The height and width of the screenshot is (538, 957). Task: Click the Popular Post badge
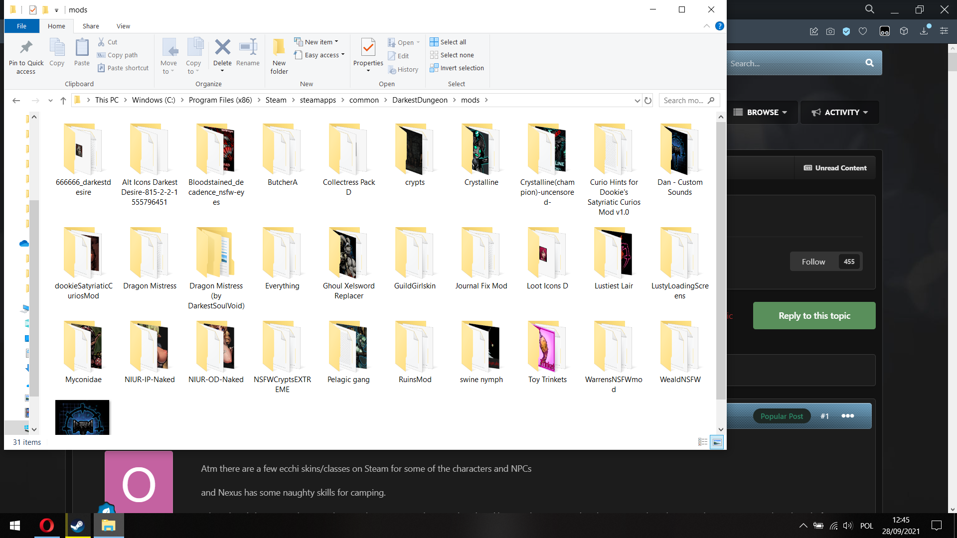(x=782, y=416)
